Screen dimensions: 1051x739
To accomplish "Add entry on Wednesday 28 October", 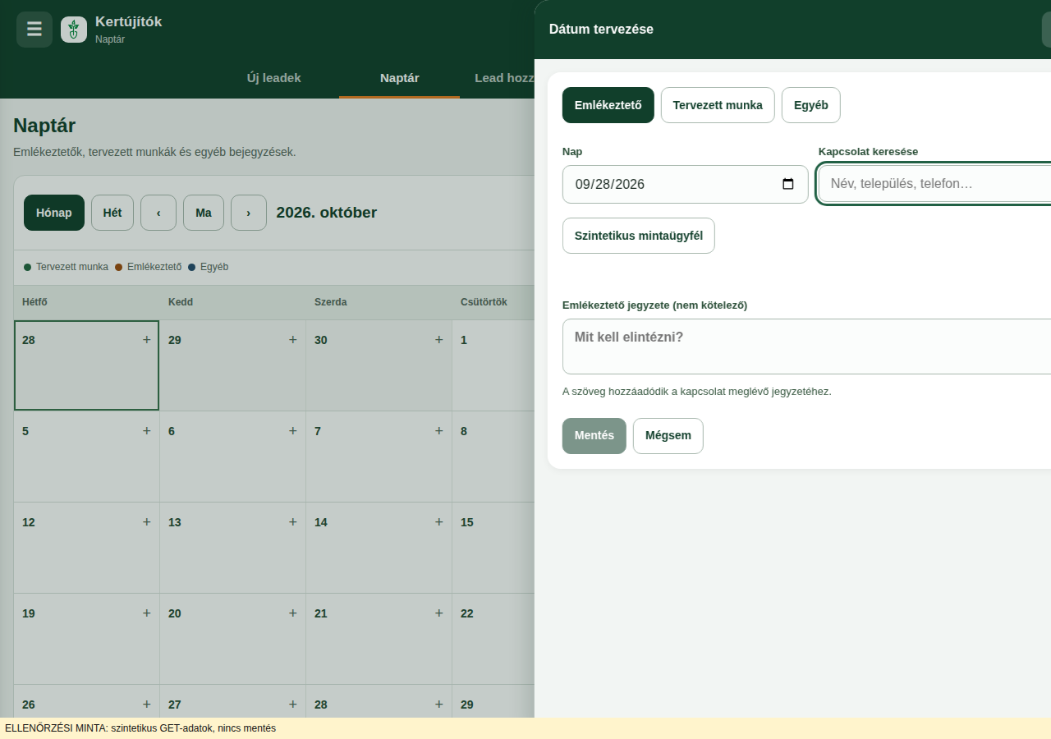I will tap(439, 704).
